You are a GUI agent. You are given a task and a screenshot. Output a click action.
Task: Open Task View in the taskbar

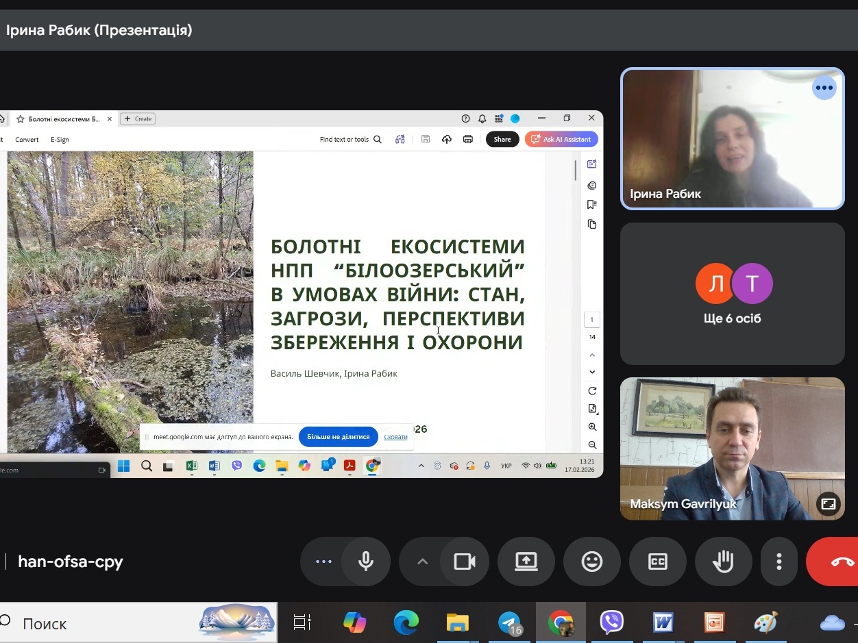click(x=302, y=622)
